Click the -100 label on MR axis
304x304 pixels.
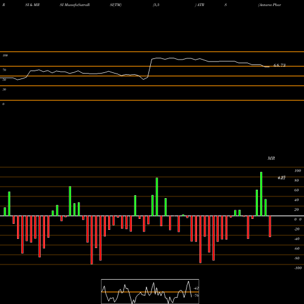point(298,268)
